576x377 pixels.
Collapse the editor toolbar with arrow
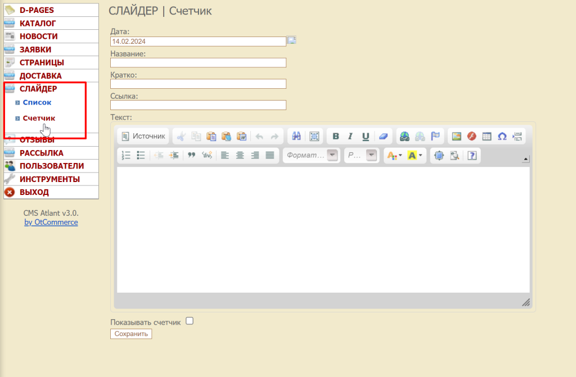(x=526, y=159)
